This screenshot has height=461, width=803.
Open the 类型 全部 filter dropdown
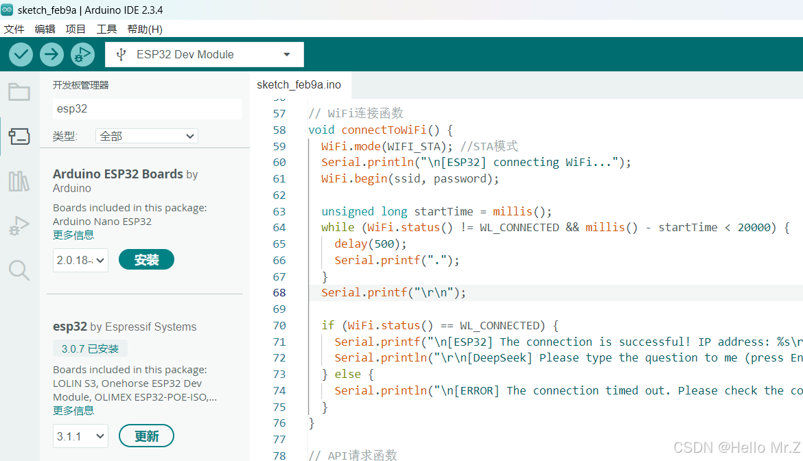[x=146, y=136]
